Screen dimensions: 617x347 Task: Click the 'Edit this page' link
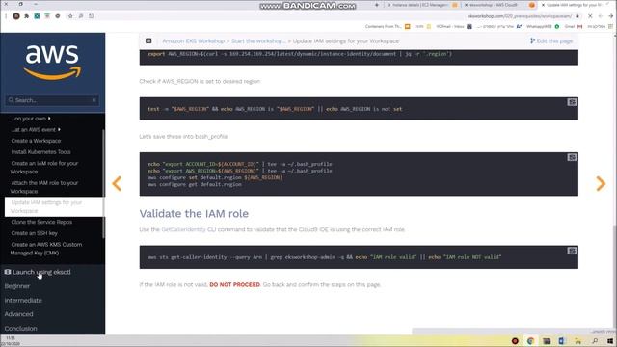[x=551, y=40]
